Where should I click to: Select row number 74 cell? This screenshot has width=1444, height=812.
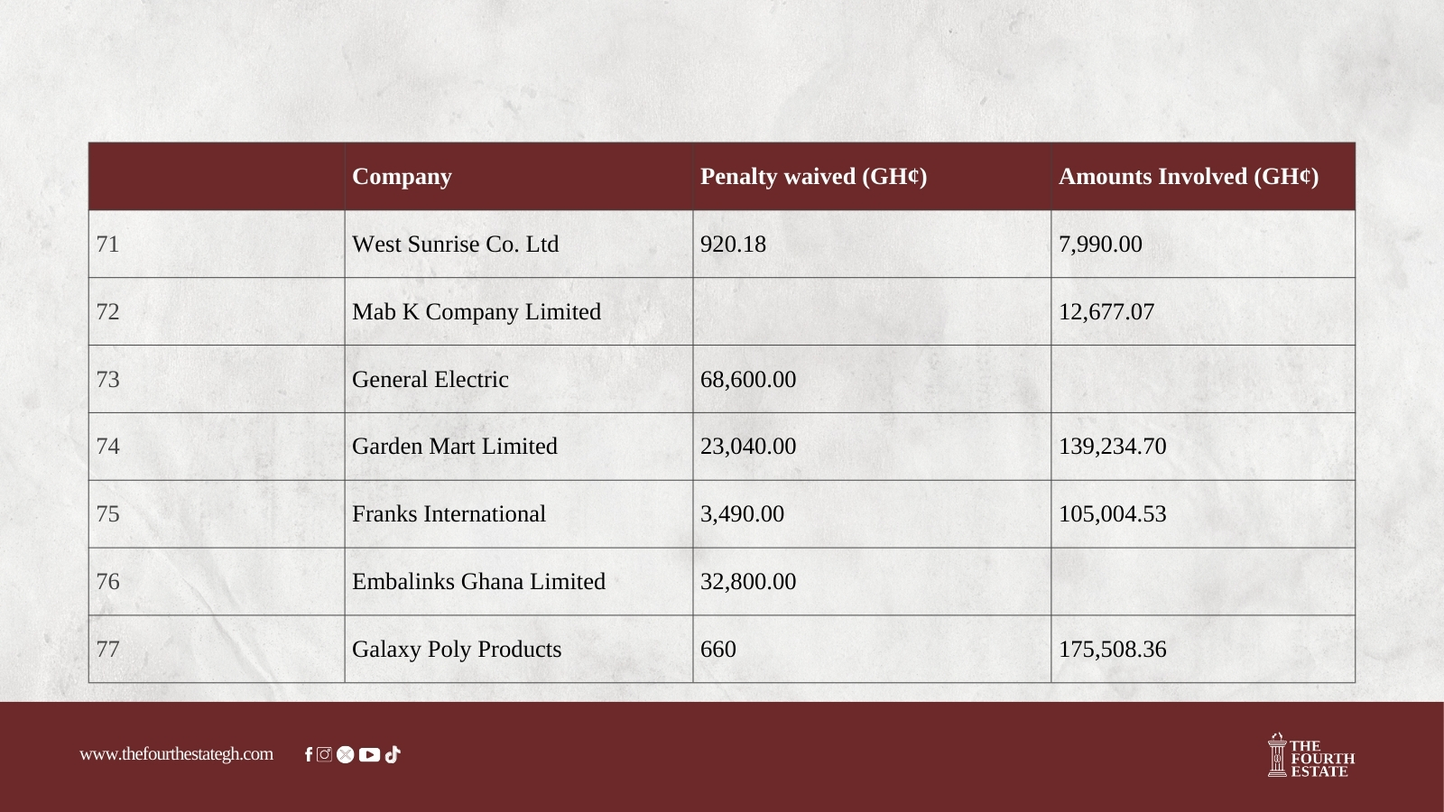pos(217,447)
